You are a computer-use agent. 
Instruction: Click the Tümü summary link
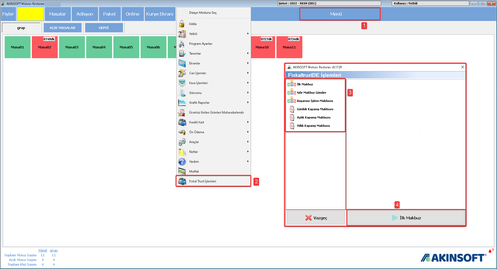coord(42,250)
